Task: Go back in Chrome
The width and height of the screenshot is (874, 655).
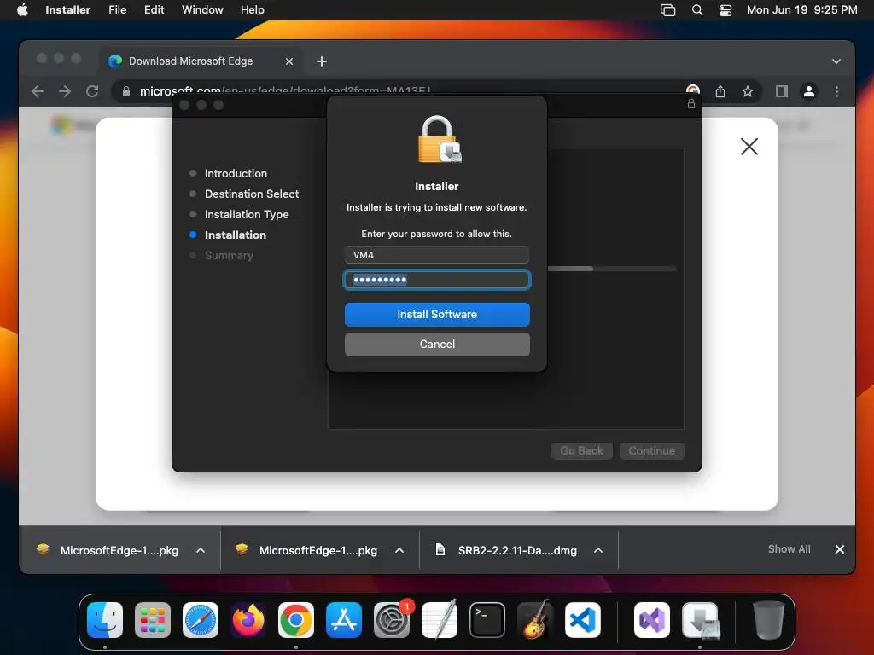Action: 38,91
